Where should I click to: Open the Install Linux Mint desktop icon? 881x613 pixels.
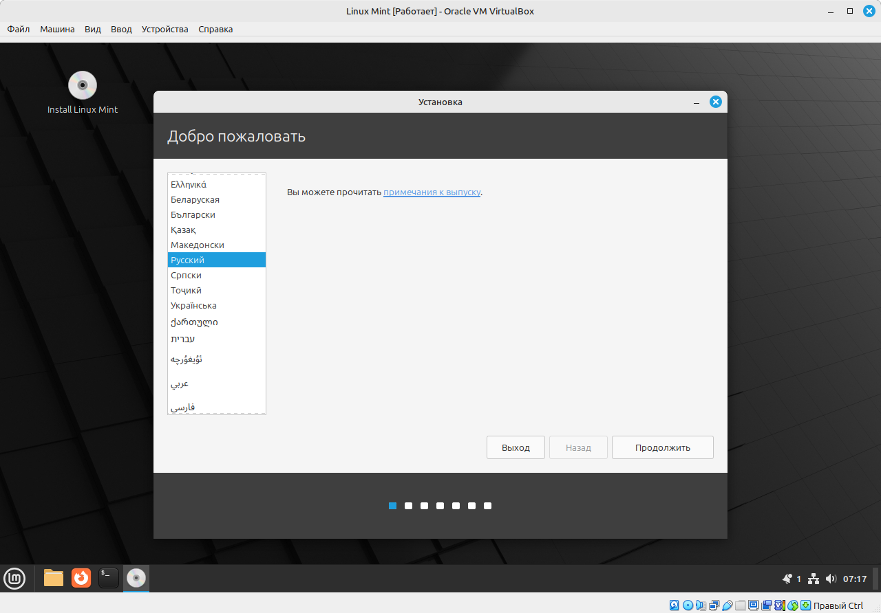tap(83, 93)
